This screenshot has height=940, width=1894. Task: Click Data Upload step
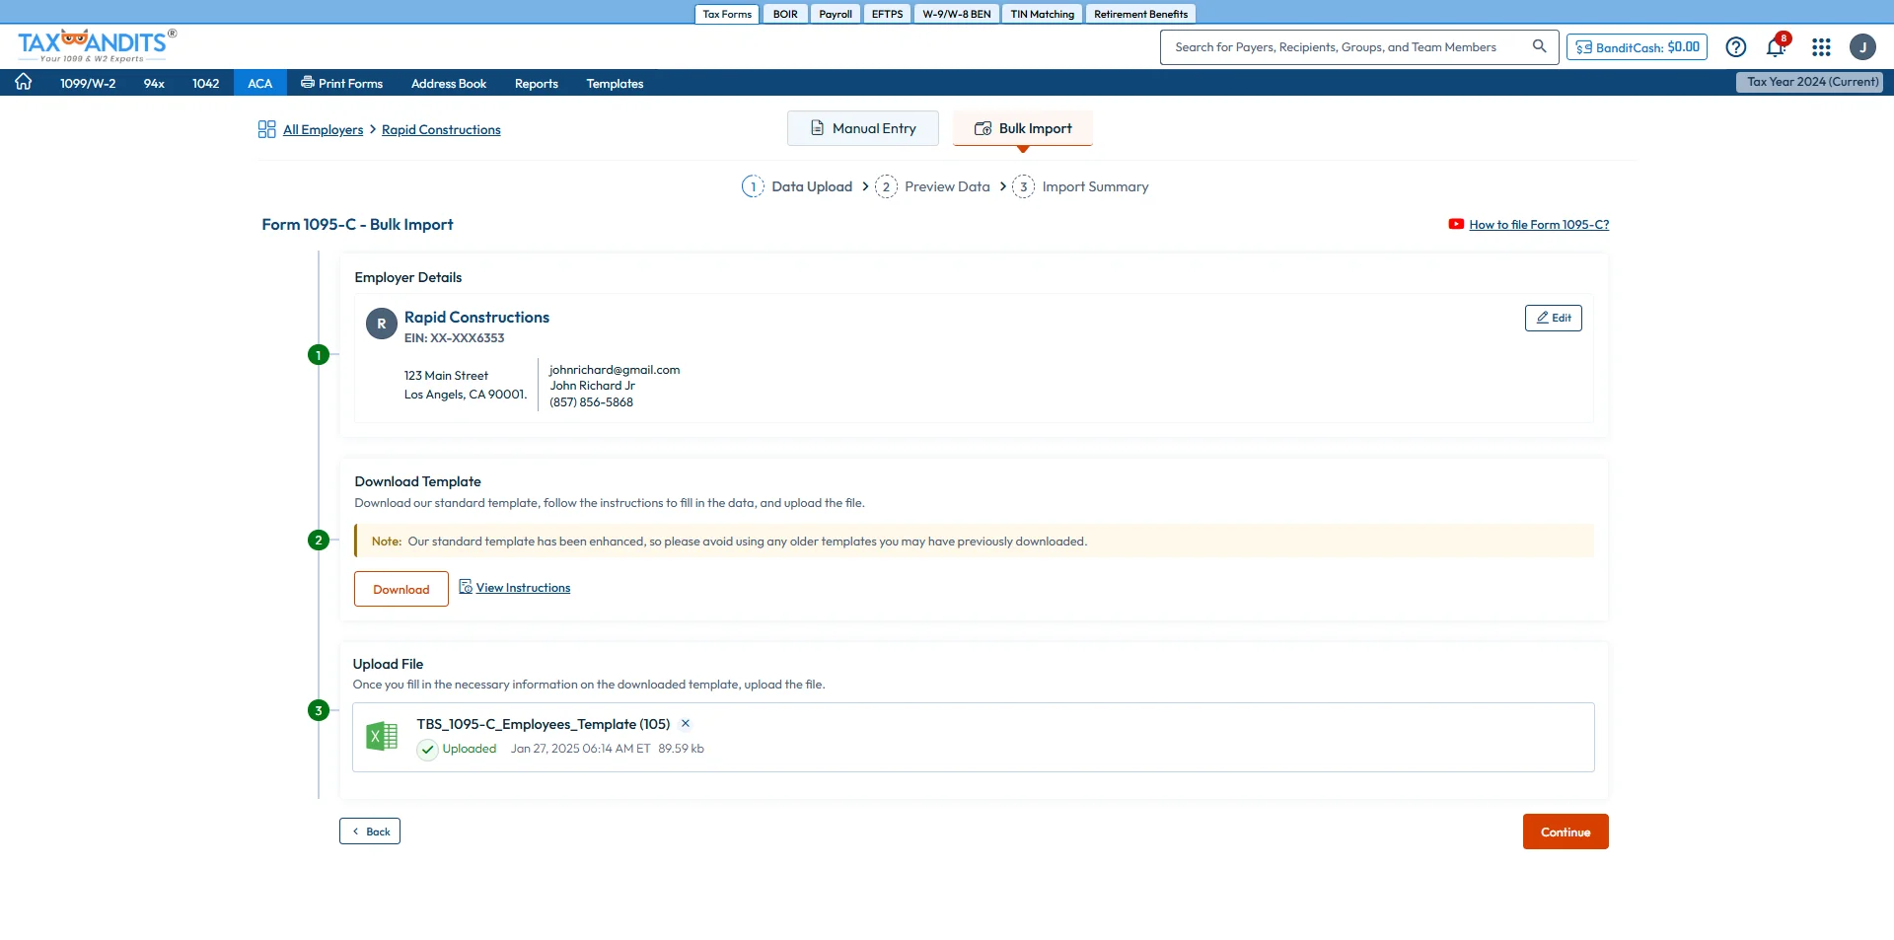(x=797, y=186)
